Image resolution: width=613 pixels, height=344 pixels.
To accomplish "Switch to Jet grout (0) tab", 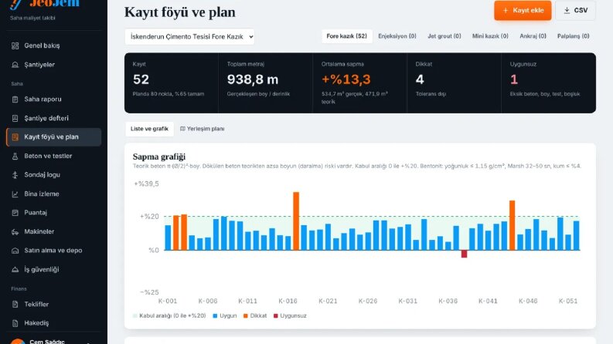I will (x=444, y=36).
